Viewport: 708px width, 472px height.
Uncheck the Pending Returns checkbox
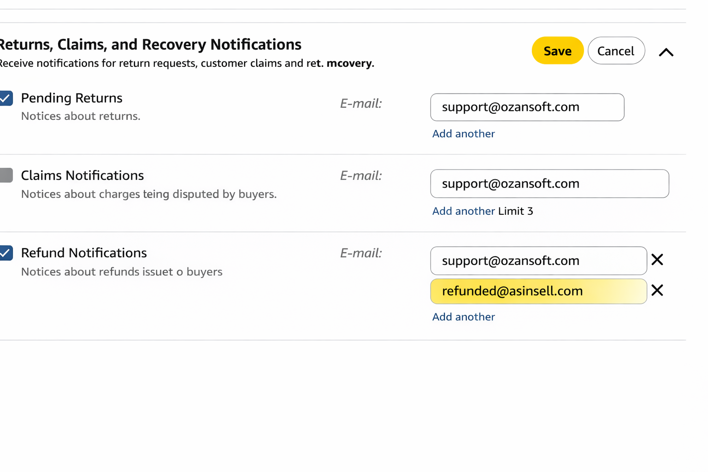[x=6, y=98]
